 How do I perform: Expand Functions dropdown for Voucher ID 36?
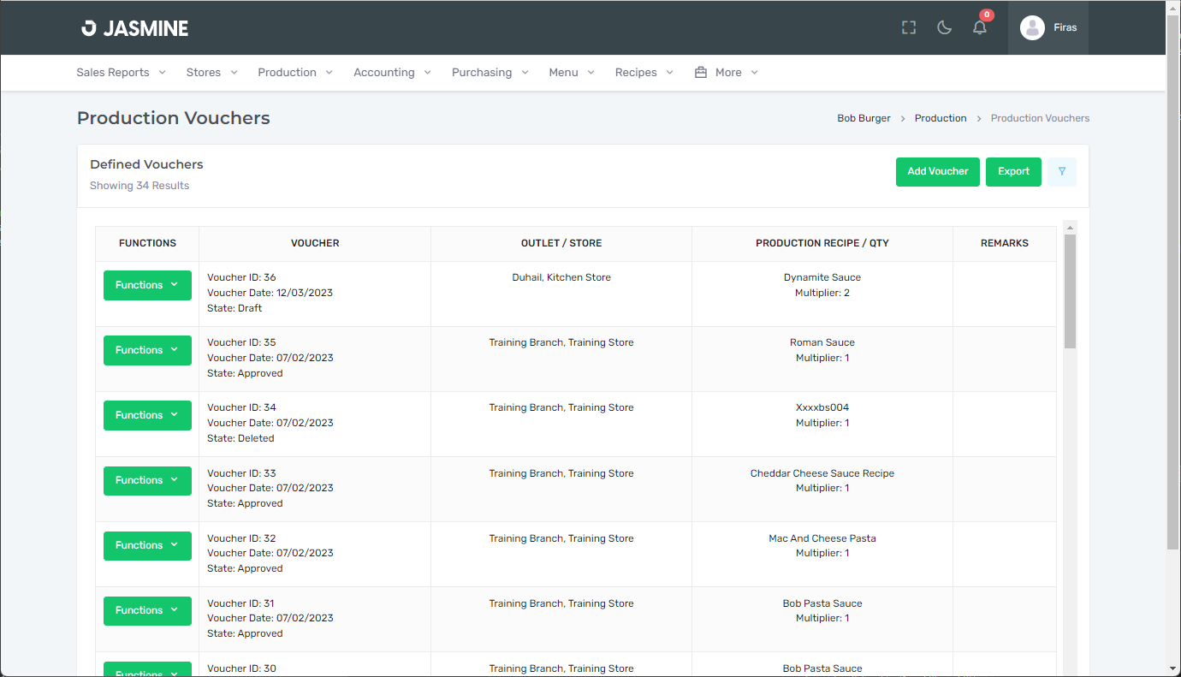tap(147, 285)
